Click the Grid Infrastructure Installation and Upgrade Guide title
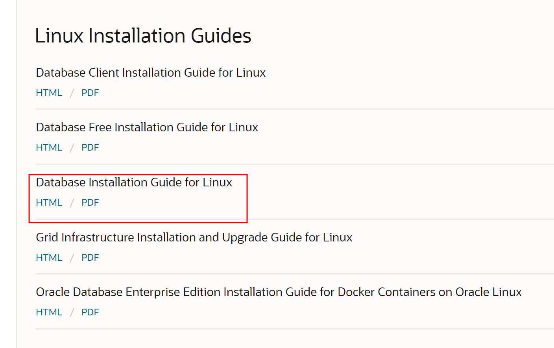The image size is (554, 348). pos(194,238)
